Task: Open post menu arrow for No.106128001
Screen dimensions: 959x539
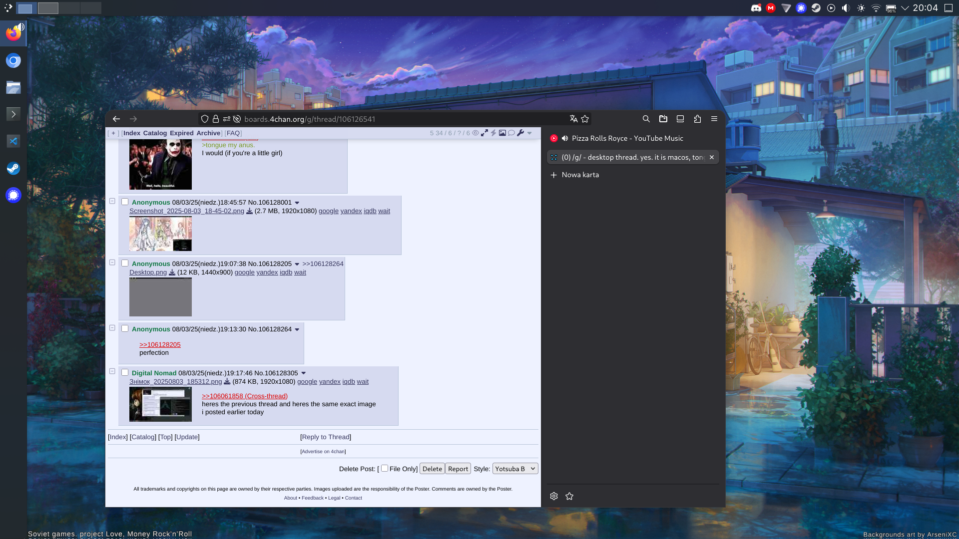Action: click(297, 203)
